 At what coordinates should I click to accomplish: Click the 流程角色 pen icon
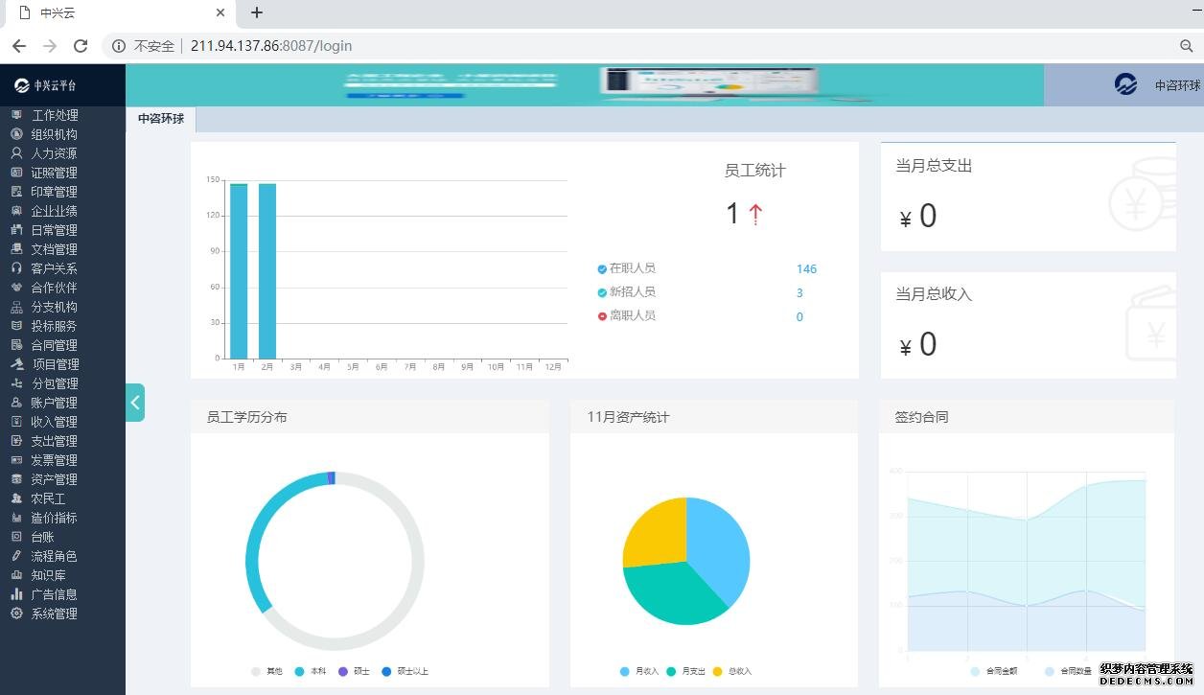tap(16, 556)
